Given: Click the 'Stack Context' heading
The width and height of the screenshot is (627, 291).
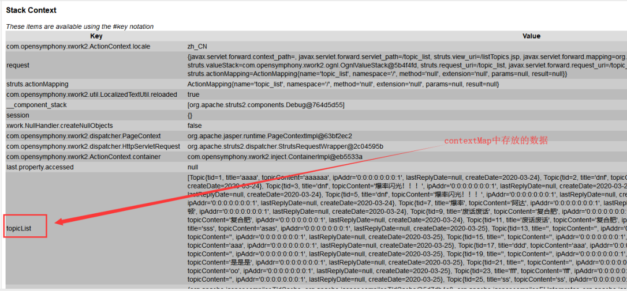Looking at the screenshot, I should click(31, 10).
